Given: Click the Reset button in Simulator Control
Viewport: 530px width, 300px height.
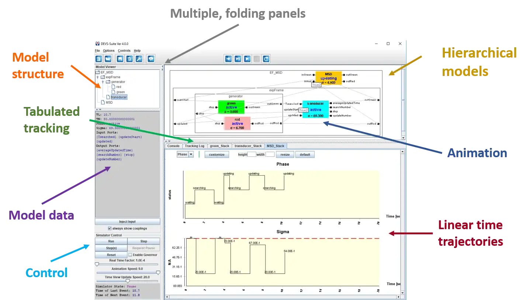Looking at the screenshot, I should point(111,255).
